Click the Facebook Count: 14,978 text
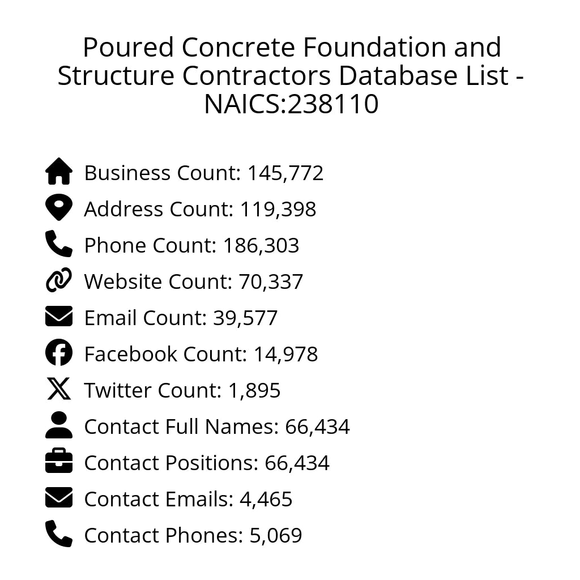The height and width of the screenshot is (580, 580). tap(201, 354)
